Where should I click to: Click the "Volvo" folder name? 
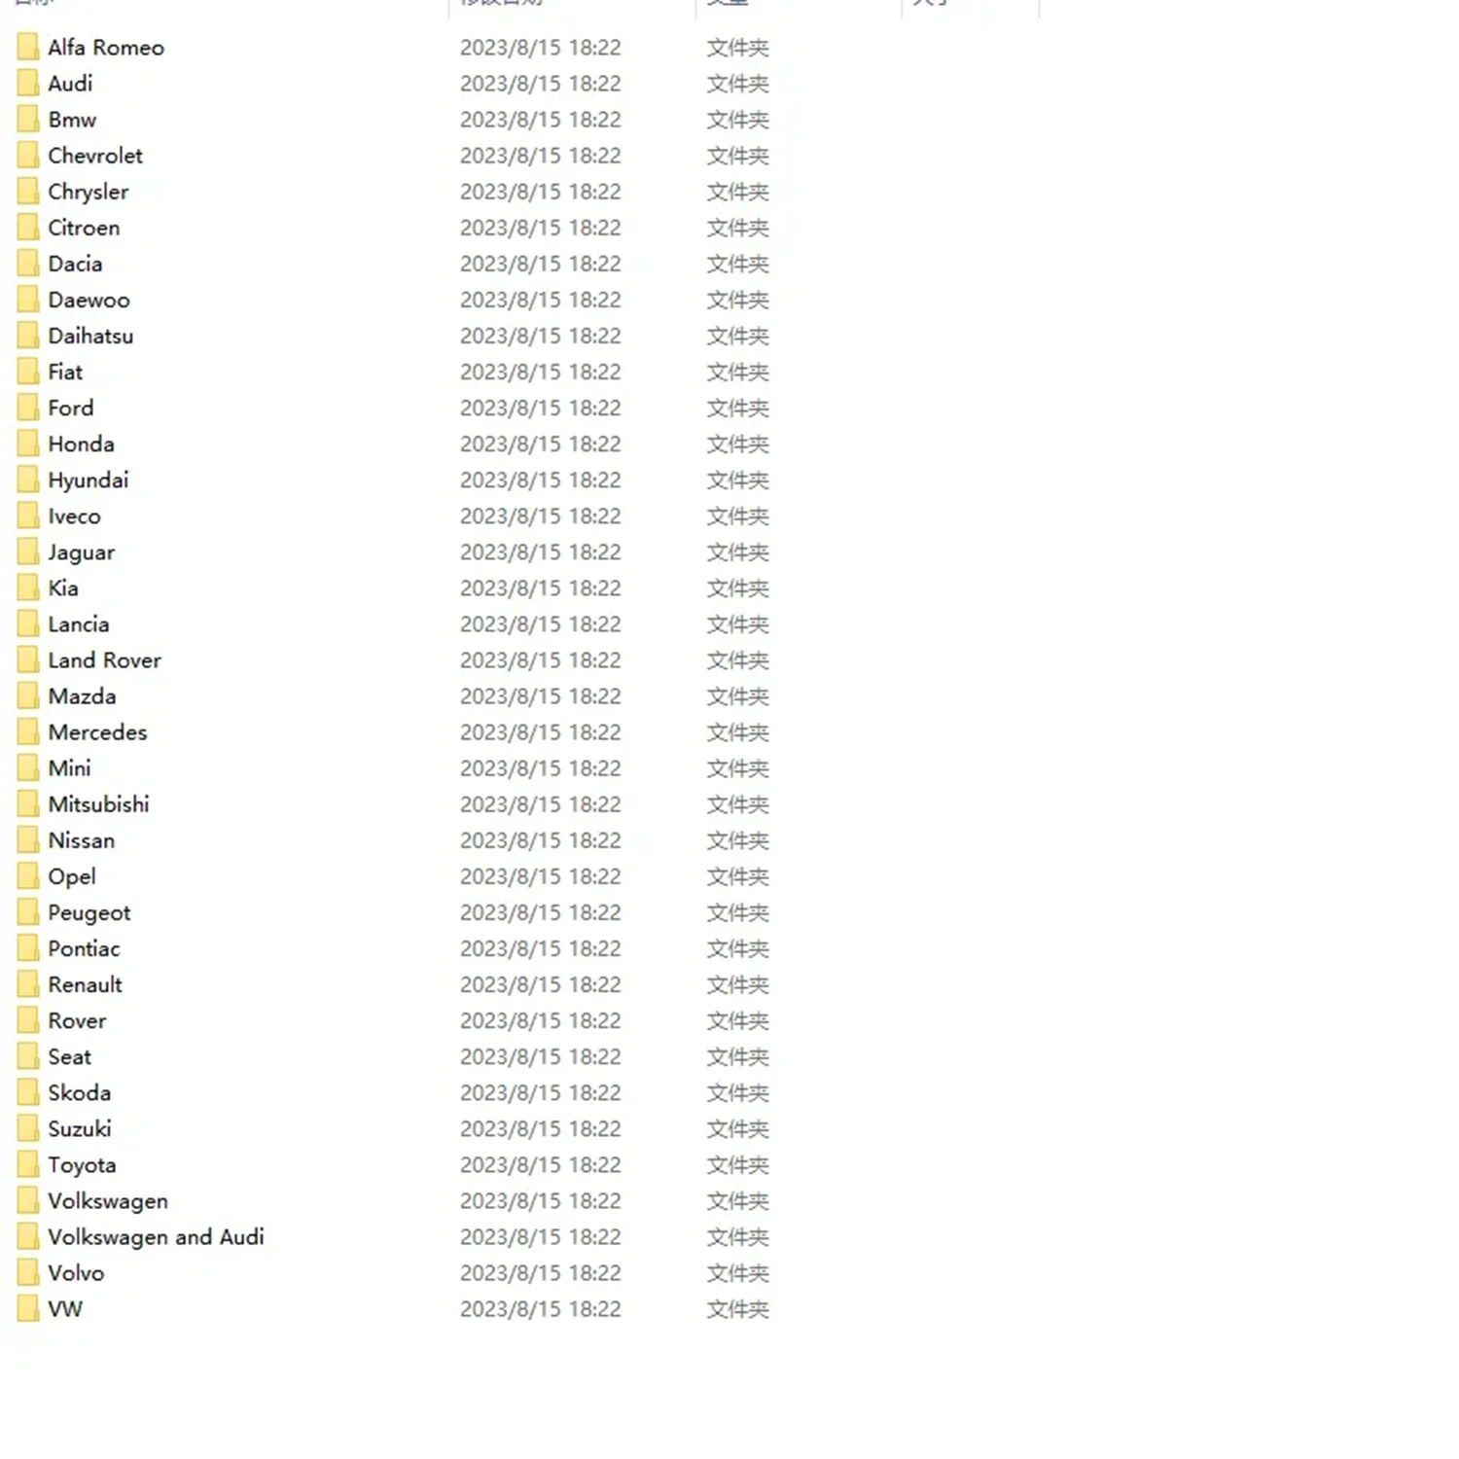76,1273
